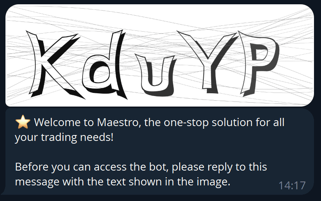Click the gold star emoji before Welcome

[23, 122]
